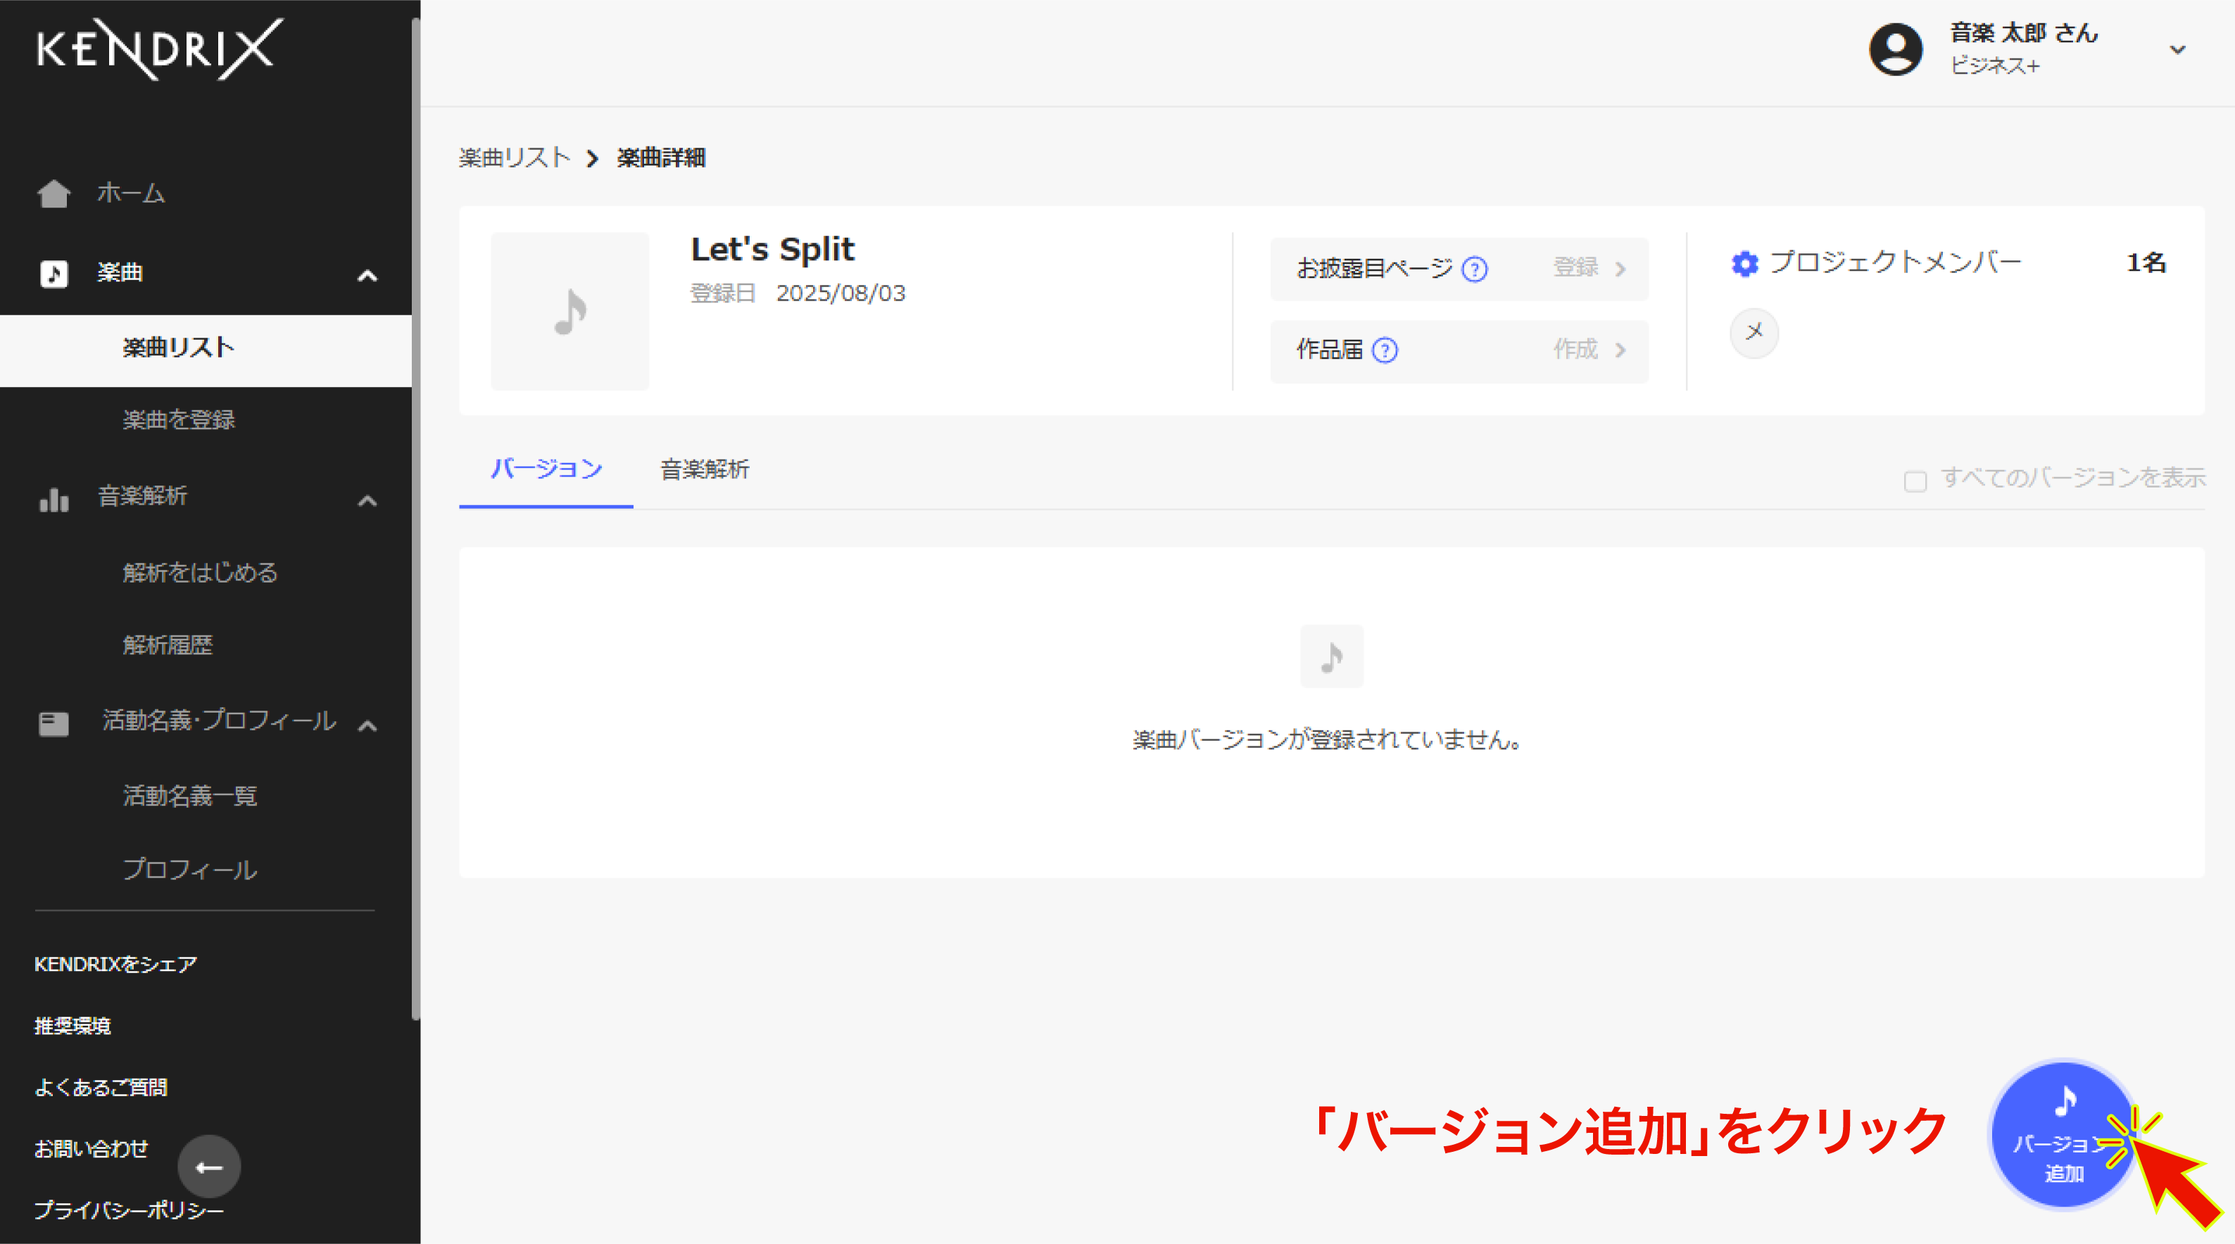The height and width of the screenshot is (1244, 2235).
Task: Click the empty version music note icon
Action: click(1332, 656)
